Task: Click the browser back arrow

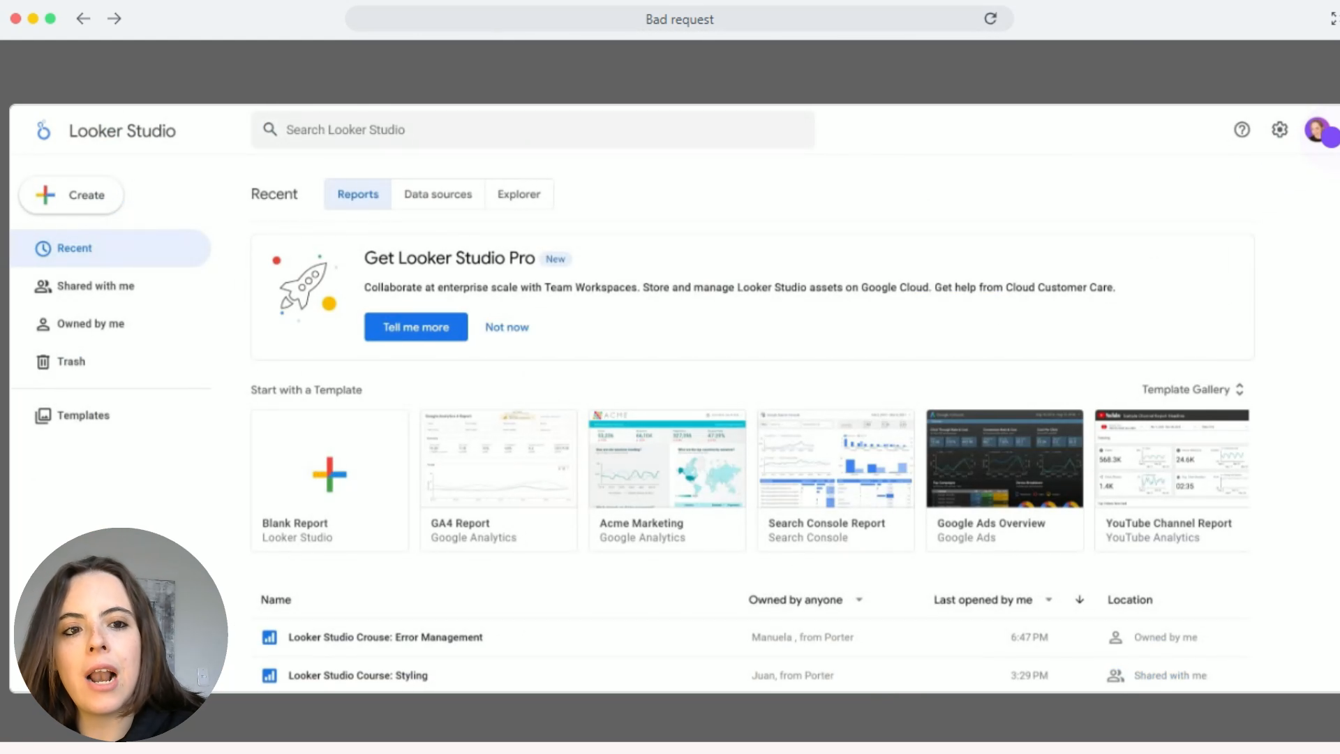Action: coord(83,19)
